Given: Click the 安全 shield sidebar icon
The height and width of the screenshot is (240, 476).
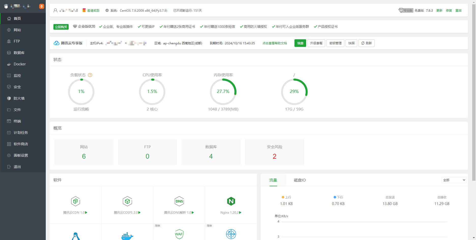Looking at the screenshot, I should point(9,87).
